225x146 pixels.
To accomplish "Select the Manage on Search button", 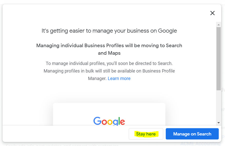I will pos(192,134).
